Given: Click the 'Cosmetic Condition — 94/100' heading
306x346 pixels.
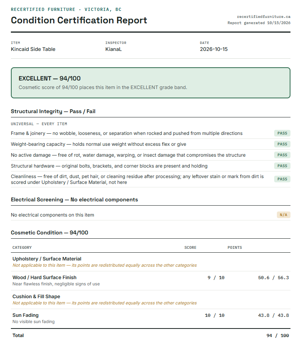Looking at the screenshot, I should pyautogui.click(x=49, y=232).
